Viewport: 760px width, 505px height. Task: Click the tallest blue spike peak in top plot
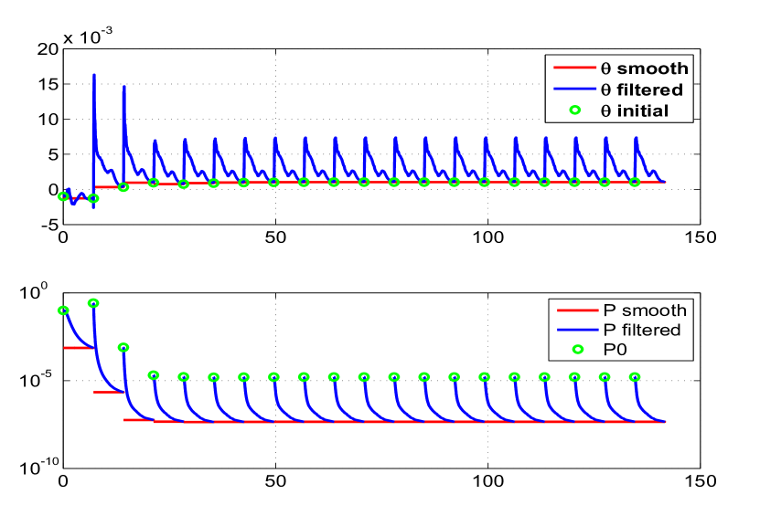tap(94, 75)
